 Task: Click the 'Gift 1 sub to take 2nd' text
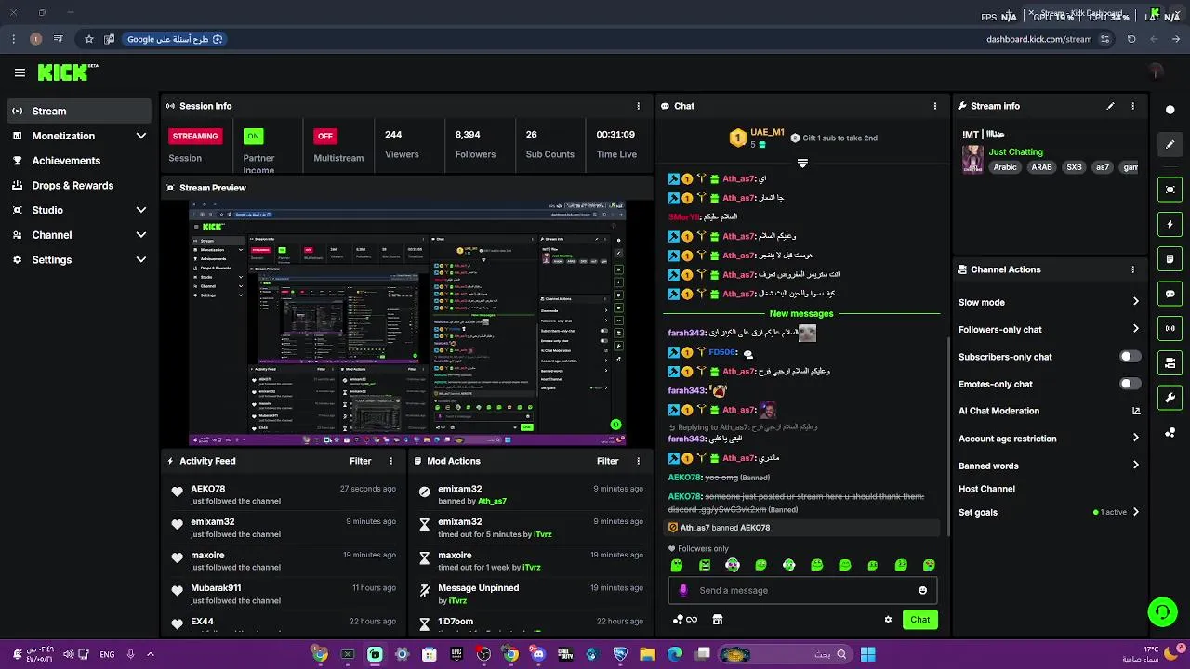[x=840, y=138]
